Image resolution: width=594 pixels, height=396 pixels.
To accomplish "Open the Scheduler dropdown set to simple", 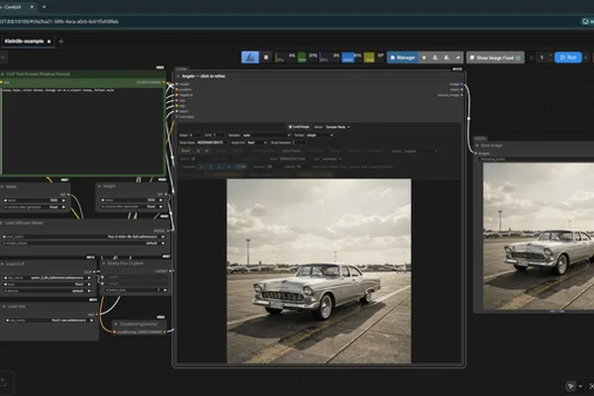I will pos(320,136).
